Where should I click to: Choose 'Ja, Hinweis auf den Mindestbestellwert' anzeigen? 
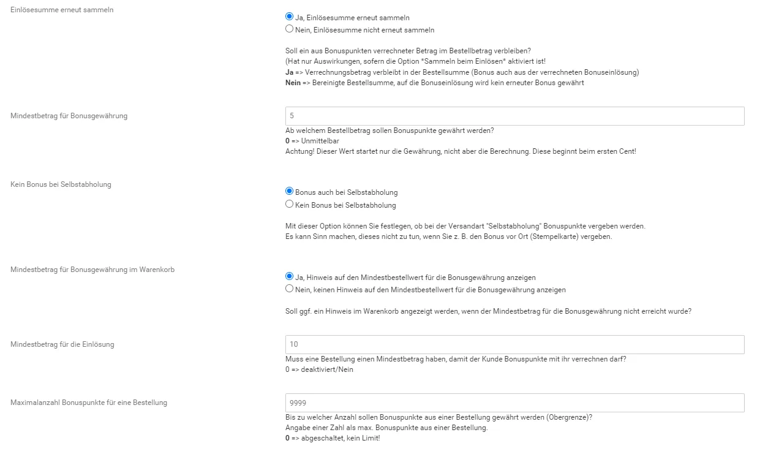click(290, 277)
